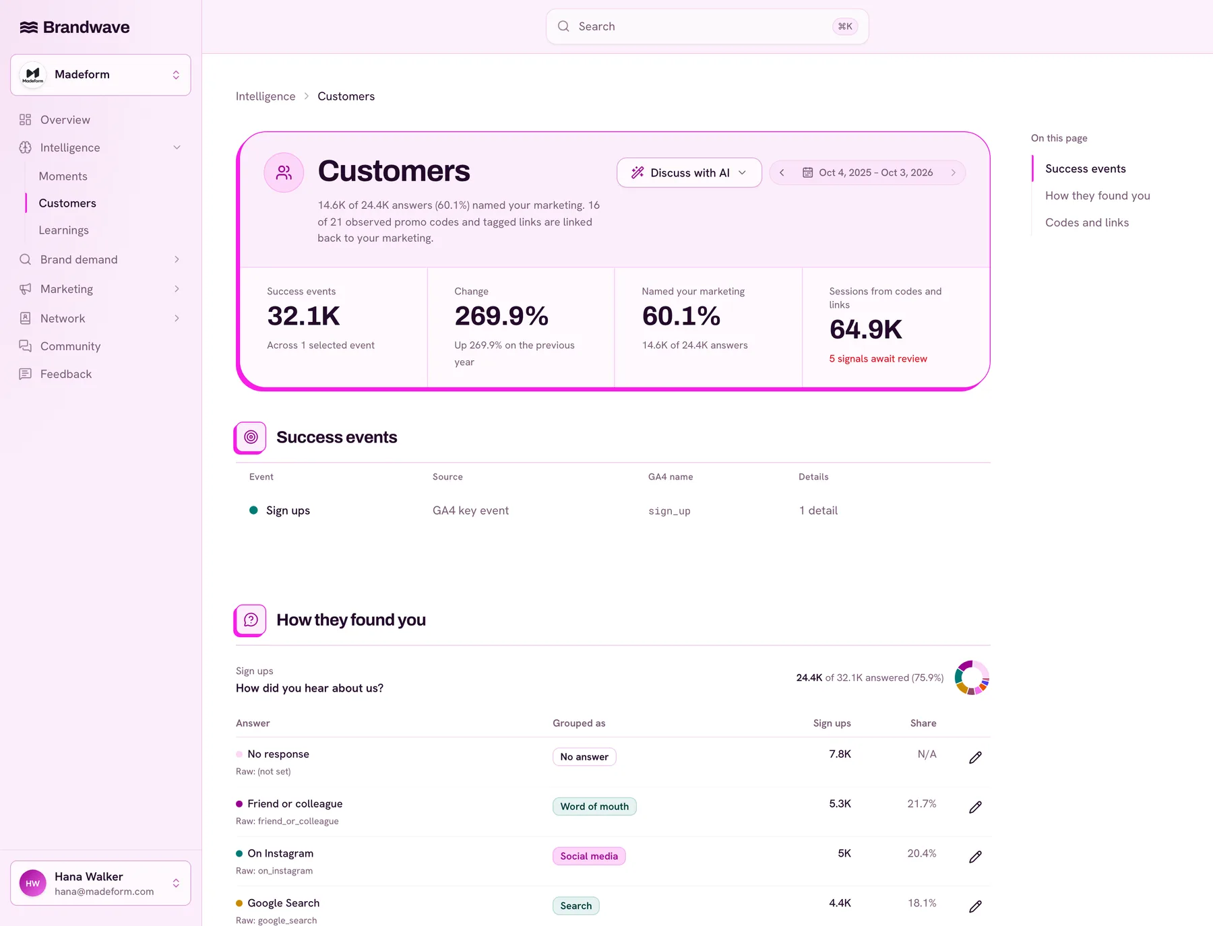Click the Customers people icon in header

284,173
